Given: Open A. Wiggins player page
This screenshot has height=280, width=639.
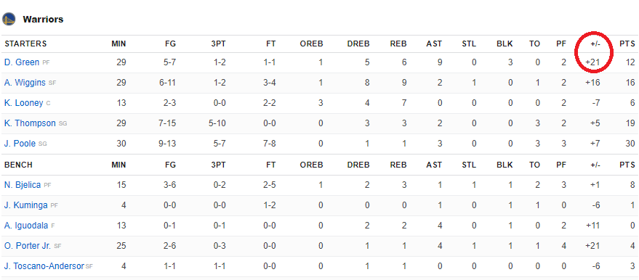Looking at the screenshot, I should tap(25, 83).
